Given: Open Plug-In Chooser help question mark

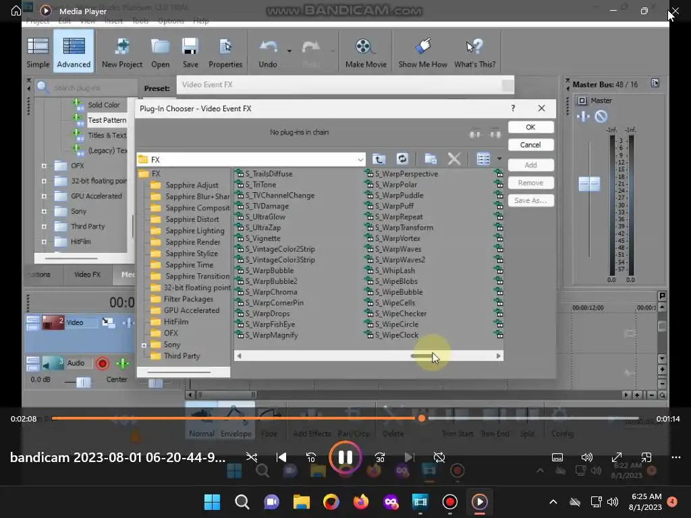Looking at the screenshot, I should [x=513, y=109].
